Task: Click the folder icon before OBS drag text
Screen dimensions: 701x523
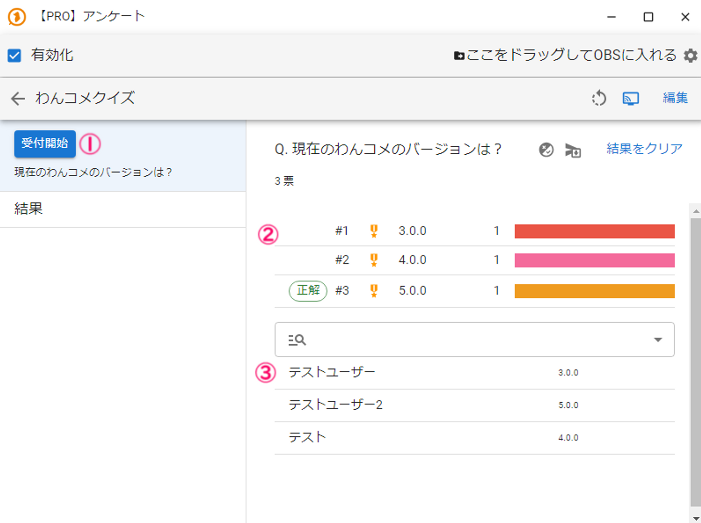Action: (459, 56)
